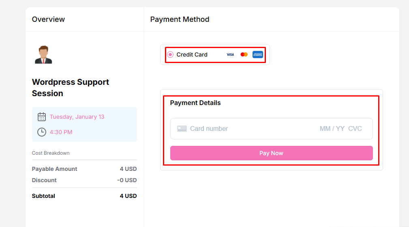Click the Tuesday, January 13 date text

coord(77,117)
